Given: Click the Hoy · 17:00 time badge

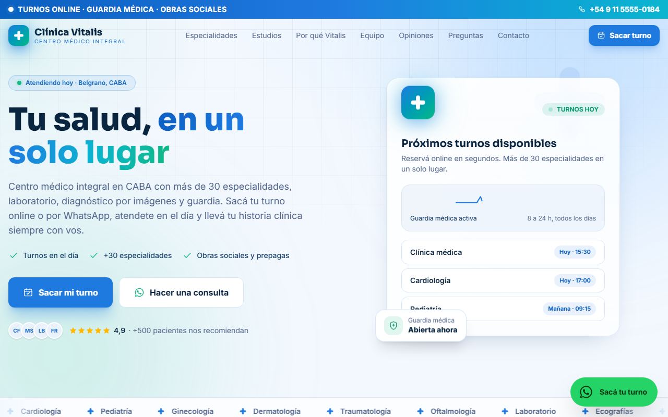Looking at the screenshot, I should (575, 280).
